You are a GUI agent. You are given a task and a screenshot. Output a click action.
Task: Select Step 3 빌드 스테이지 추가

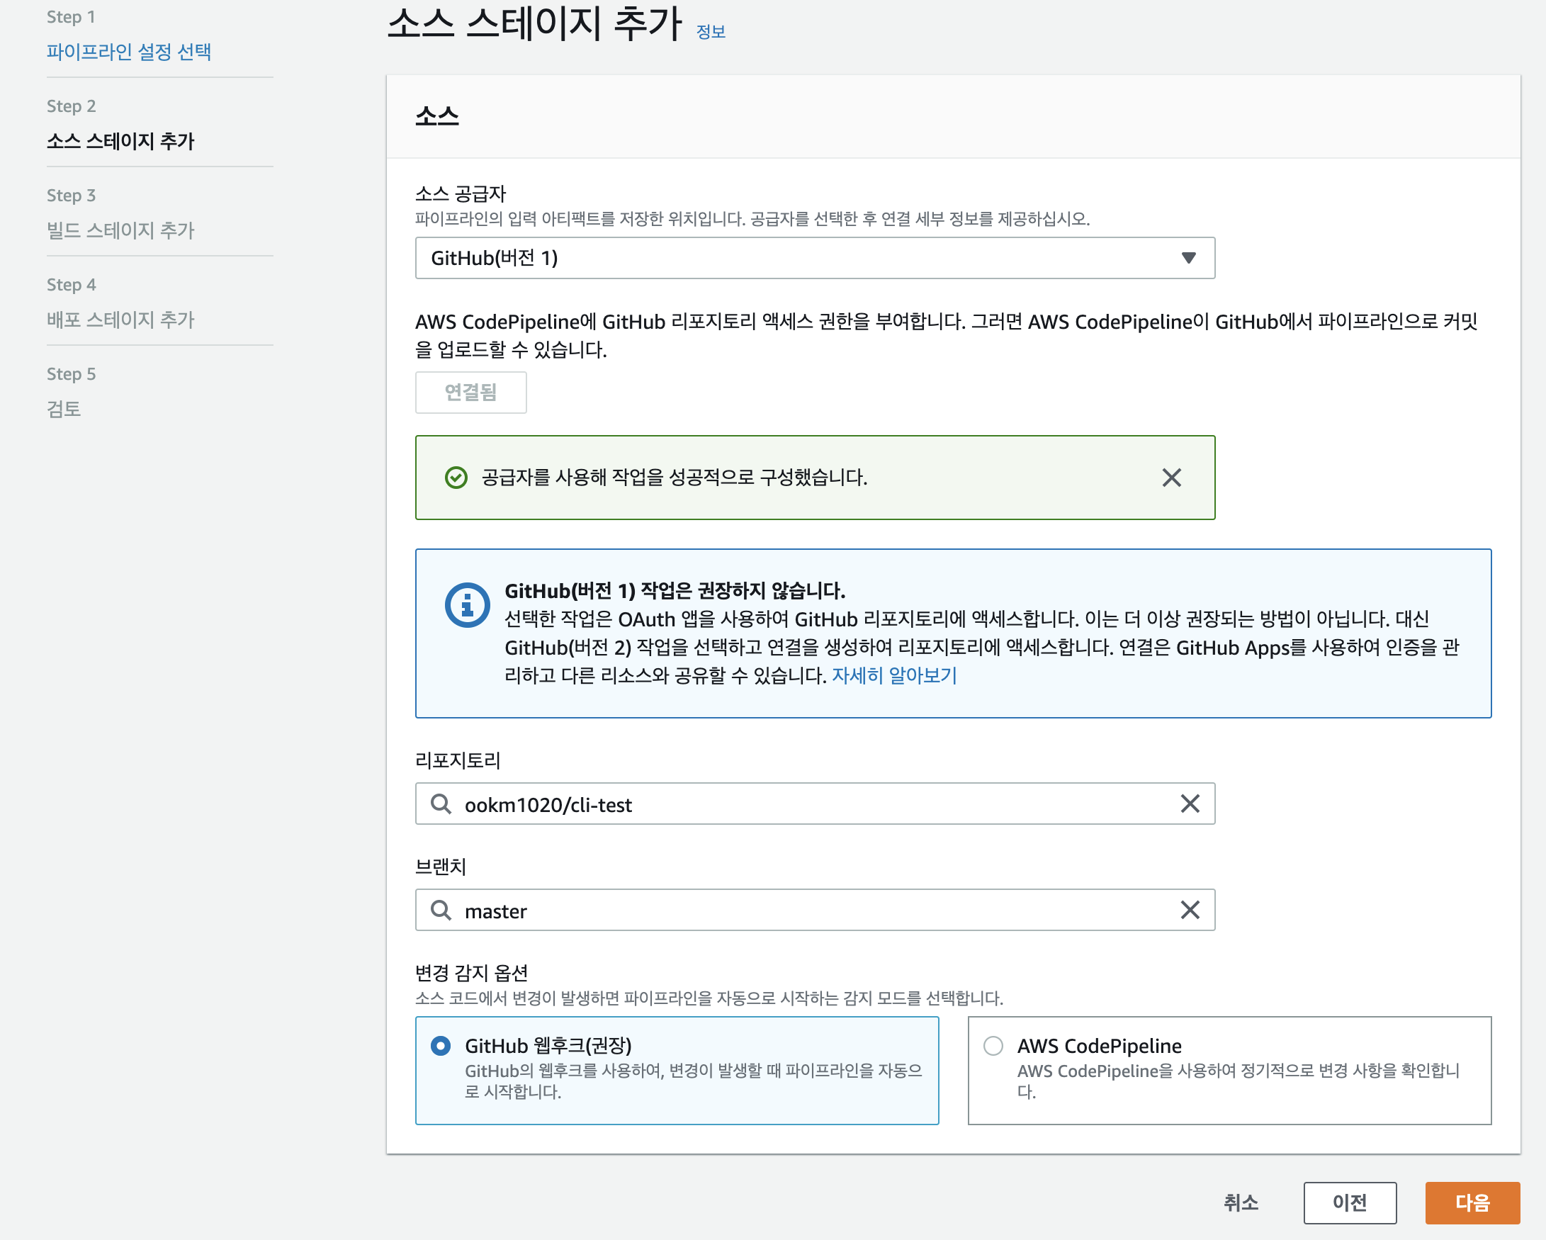pos(120,230)
